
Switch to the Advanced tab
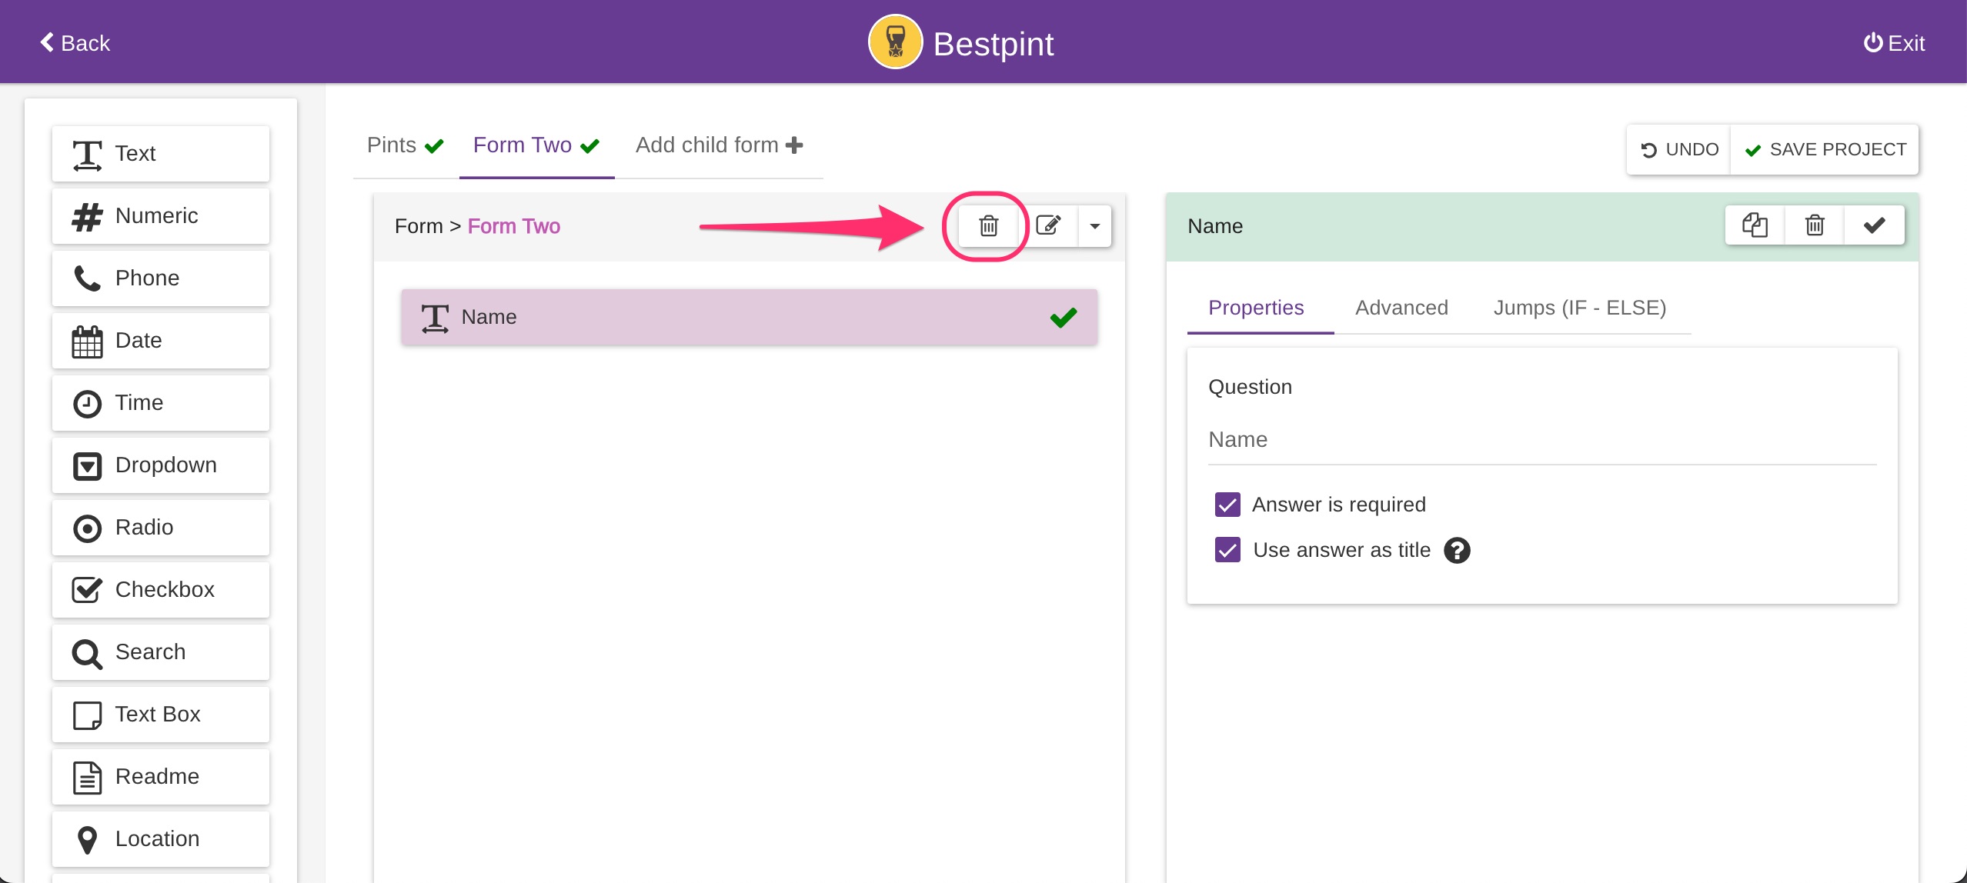pyautogui.click(x=1401, y=308)
